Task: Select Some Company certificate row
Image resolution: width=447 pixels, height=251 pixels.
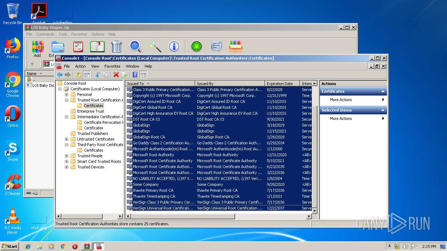Action: (x=219, y=184)
